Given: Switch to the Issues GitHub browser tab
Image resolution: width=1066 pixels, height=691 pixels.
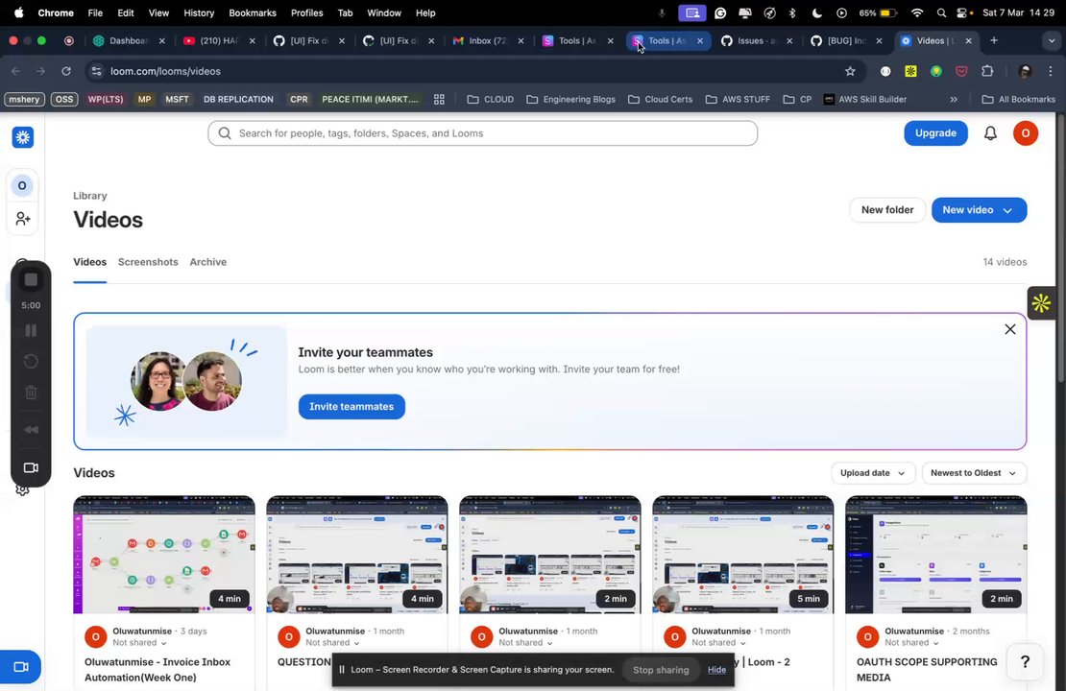Looking at the screenshot, I should [x=755, y=40].
